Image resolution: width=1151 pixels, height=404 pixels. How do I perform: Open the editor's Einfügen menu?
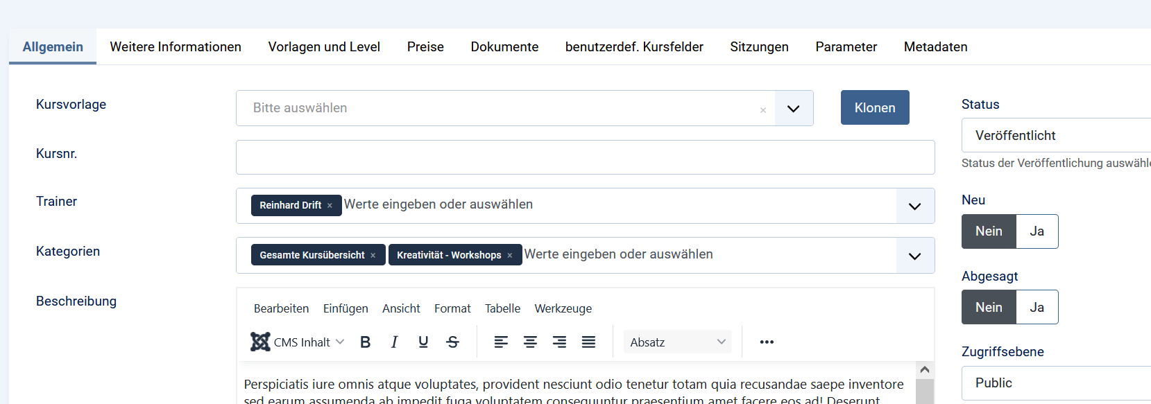click(346, 308)
